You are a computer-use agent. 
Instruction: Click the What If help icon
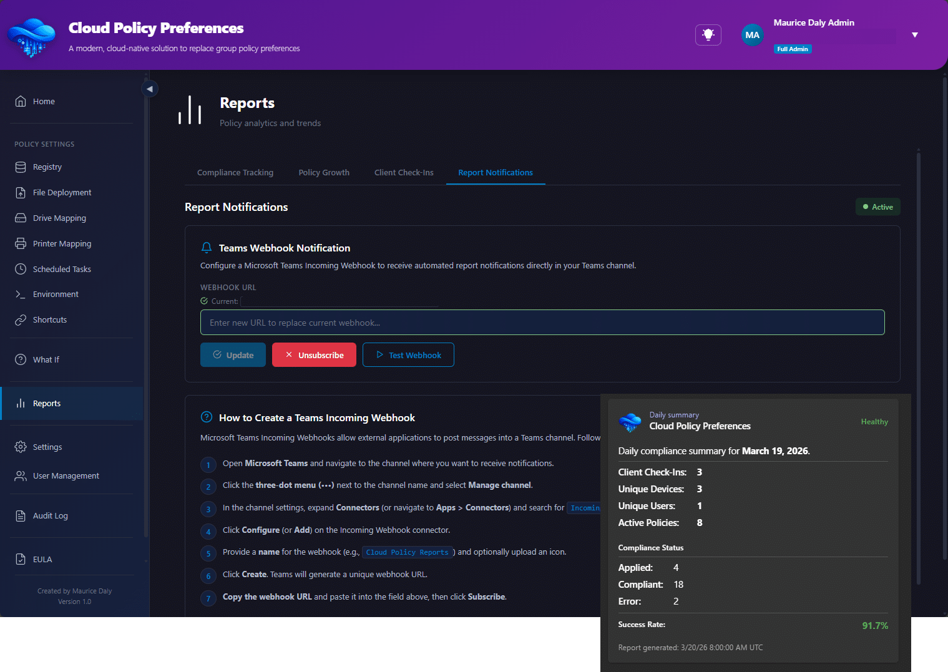(21, 360)
